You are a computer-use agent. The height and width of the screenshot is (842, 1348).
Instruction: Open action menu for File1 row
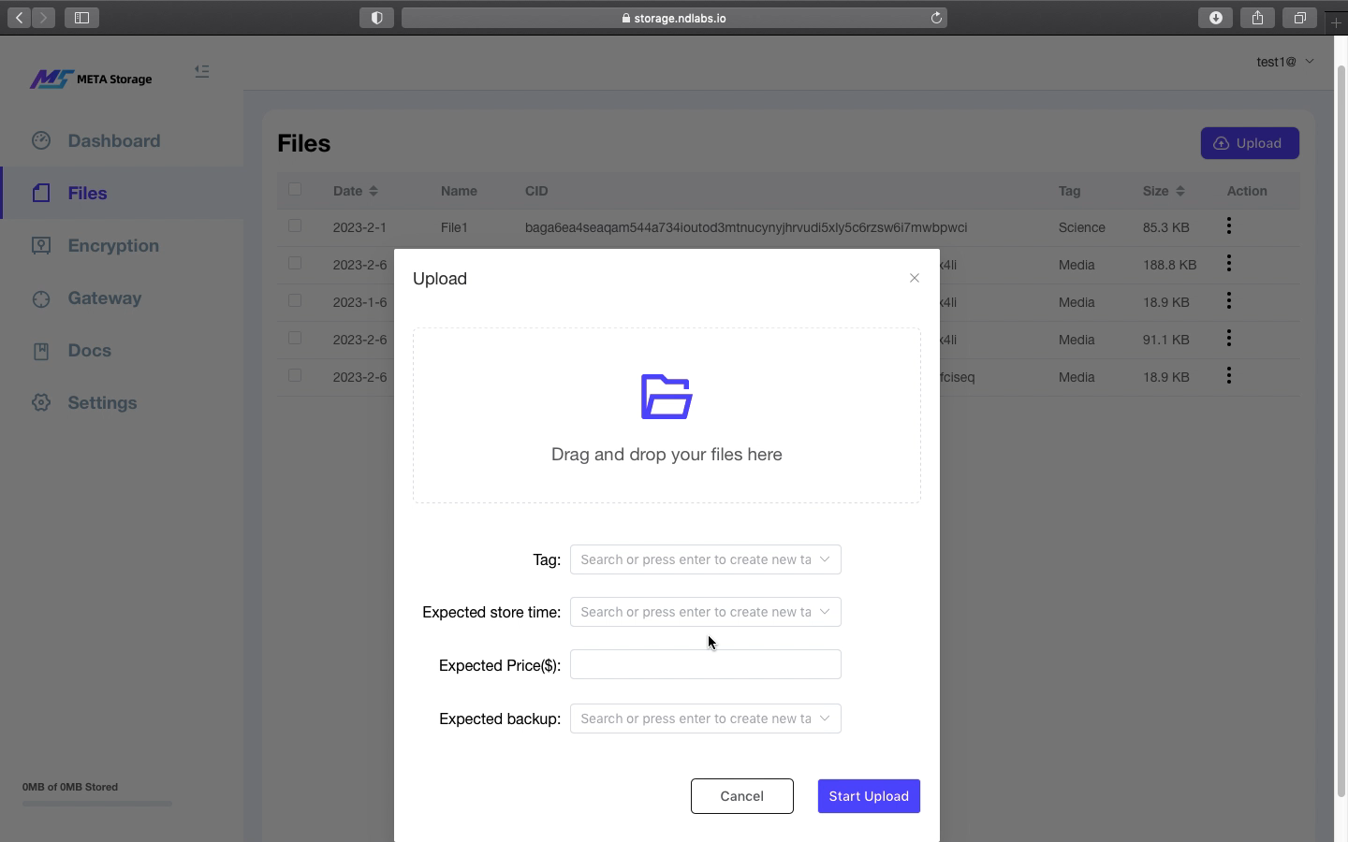pyautogui.click(x=1229, y=225)
